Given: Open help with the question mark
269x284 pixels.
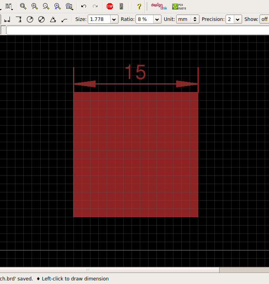Looking at the screenshot, I should 139,6.
